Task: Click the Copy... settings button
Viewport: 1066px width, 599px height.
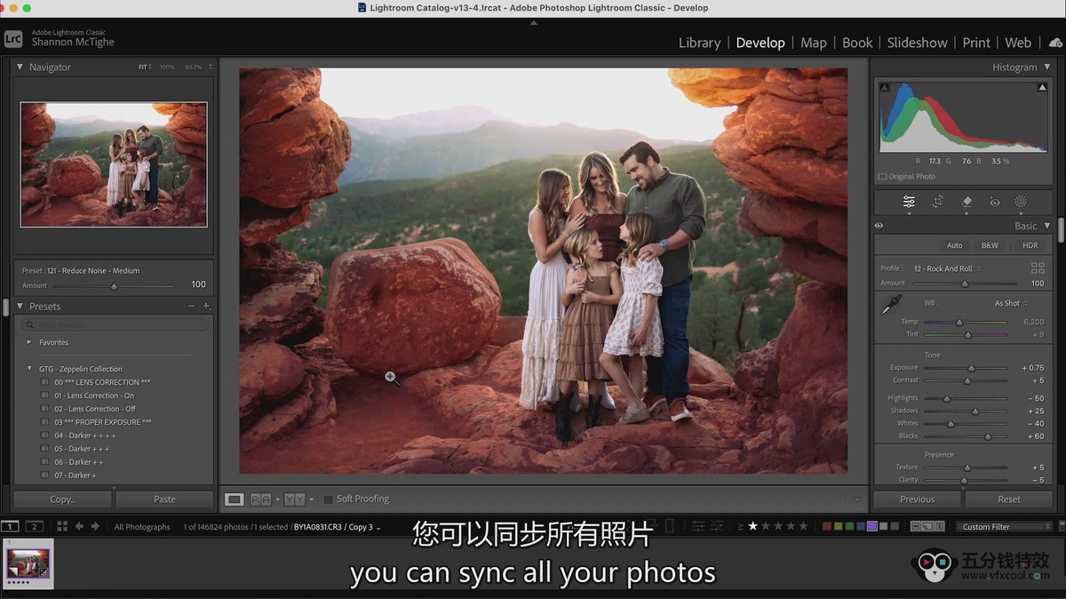Action: coord(62,499)
